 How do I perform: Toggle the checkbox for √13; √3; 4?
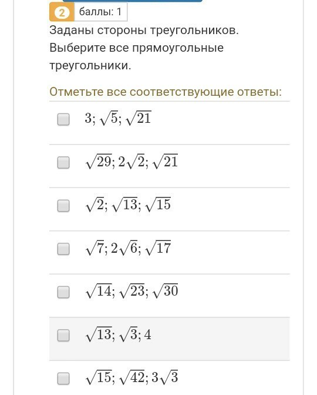(63, 335)
